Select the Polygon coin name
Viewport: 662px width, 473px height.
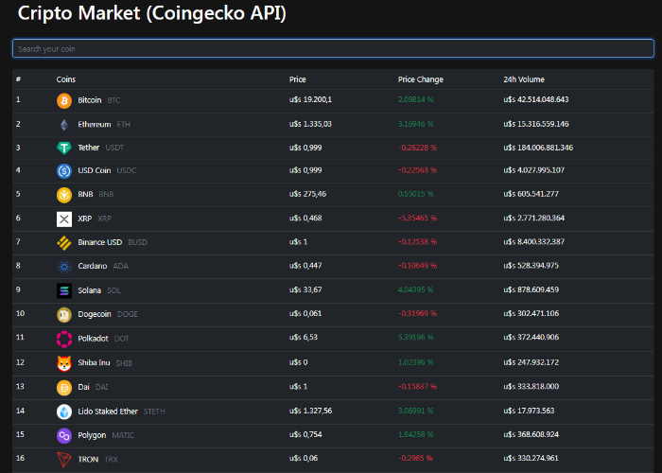pos(92,435)
